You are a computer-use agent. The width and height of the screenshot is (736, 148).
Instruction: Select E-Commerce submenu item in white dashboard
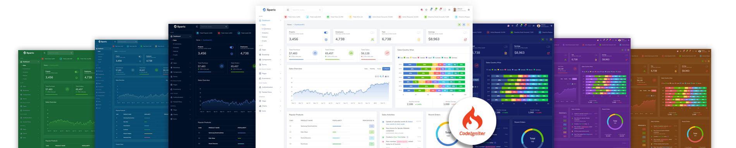click(266, 29)
